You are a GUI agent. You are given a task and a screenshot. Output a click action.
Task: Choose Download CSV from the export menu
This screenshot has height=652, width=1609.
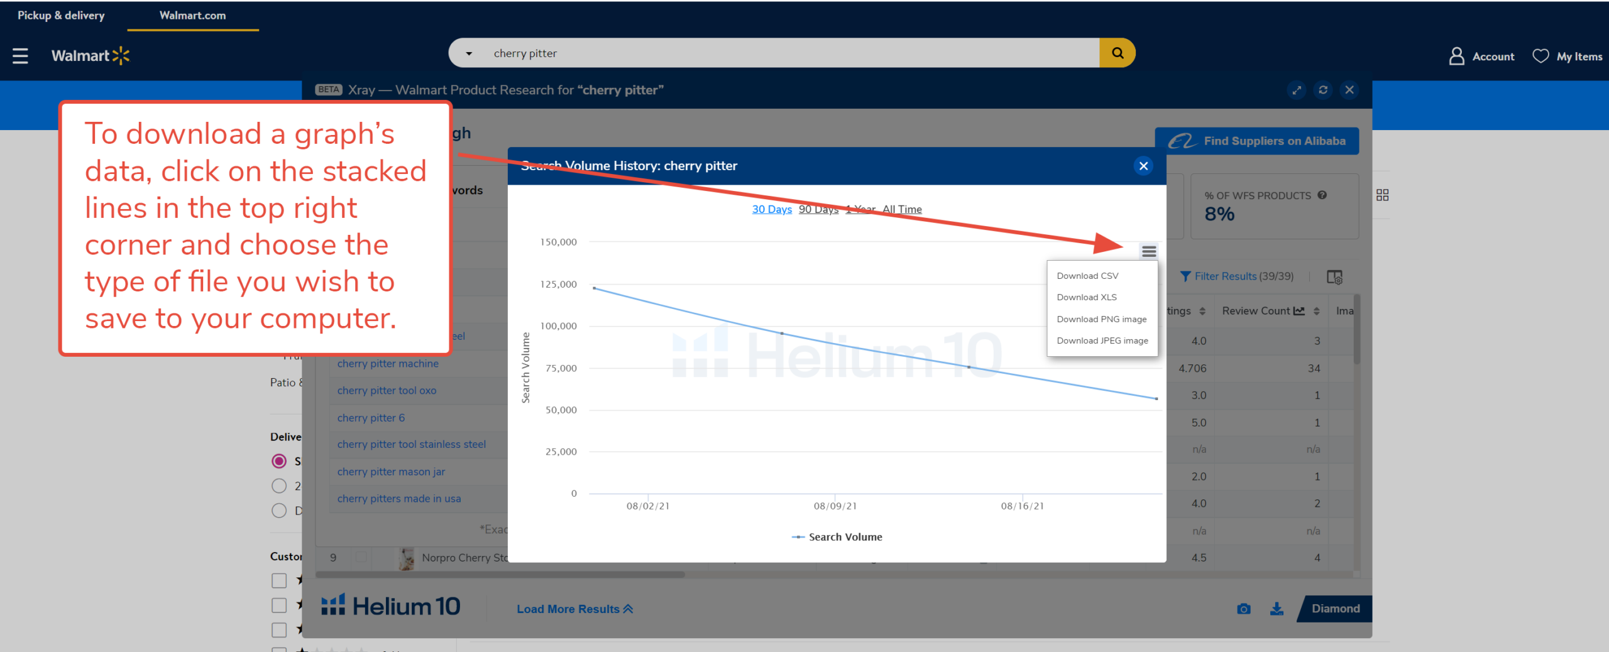click(x=1087, y=276)
